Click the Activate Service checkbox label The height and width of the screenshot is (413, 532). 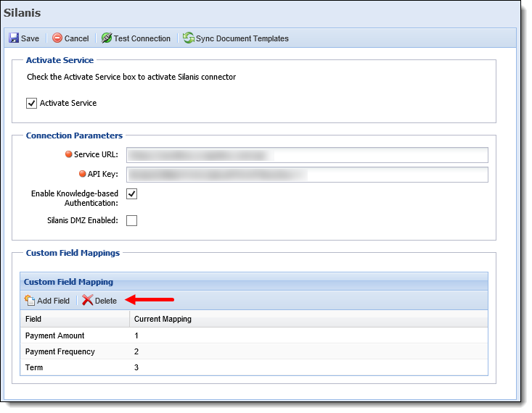coord(68,103)
